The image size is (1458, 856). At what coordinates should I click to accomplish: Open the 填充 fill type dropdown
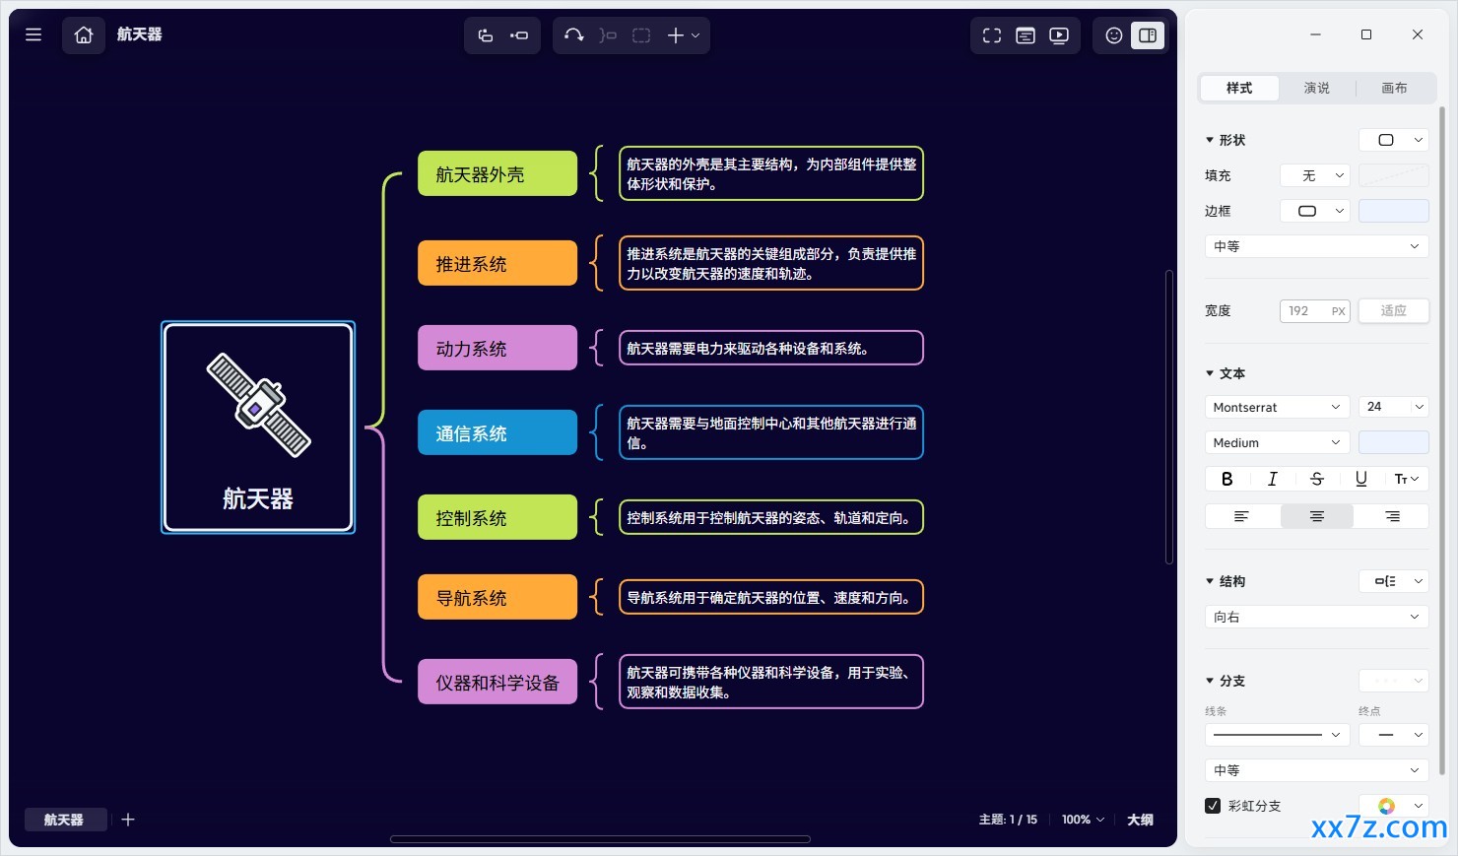point(1314,175)
